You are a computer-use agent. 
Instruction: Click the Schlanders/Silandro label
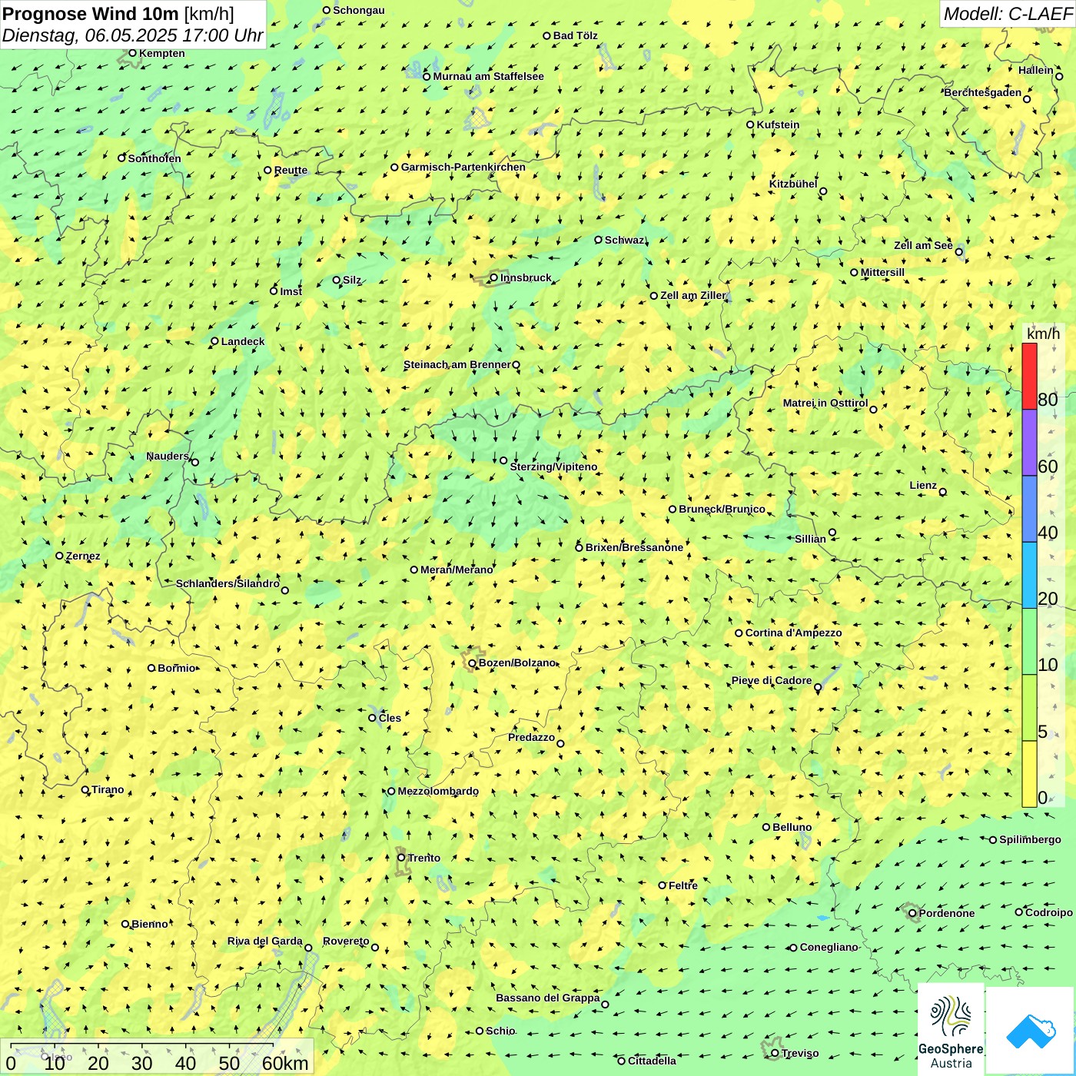point(227,583)
